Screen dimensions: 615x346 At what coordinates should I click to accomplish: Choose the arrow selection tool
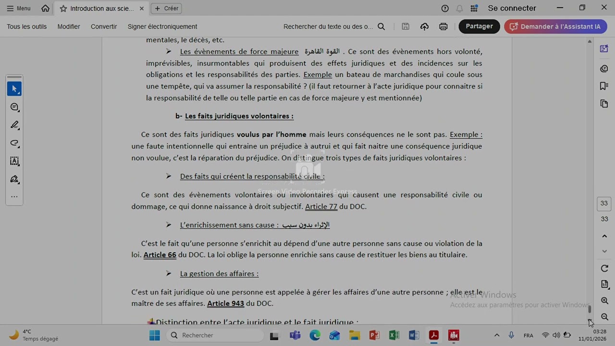click(14, 89)
